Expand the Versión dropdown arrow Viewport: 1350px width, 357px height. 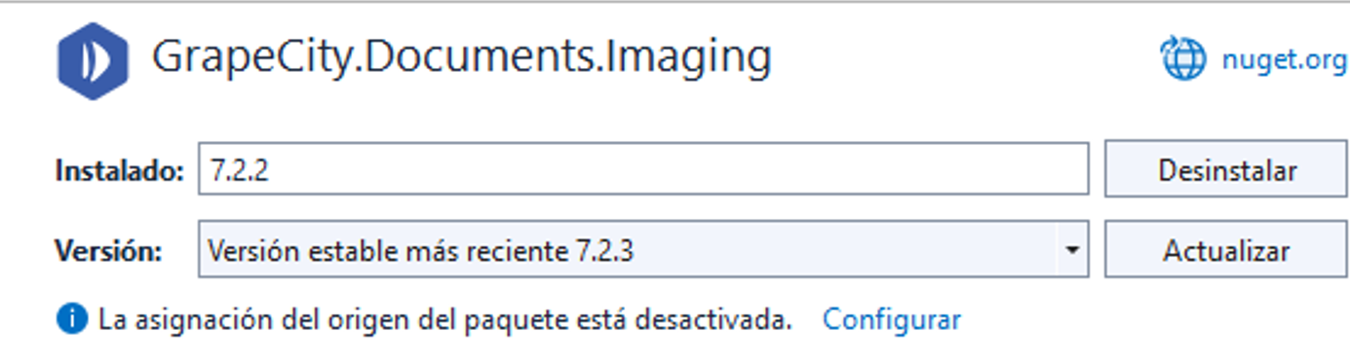click(1071, 250)
